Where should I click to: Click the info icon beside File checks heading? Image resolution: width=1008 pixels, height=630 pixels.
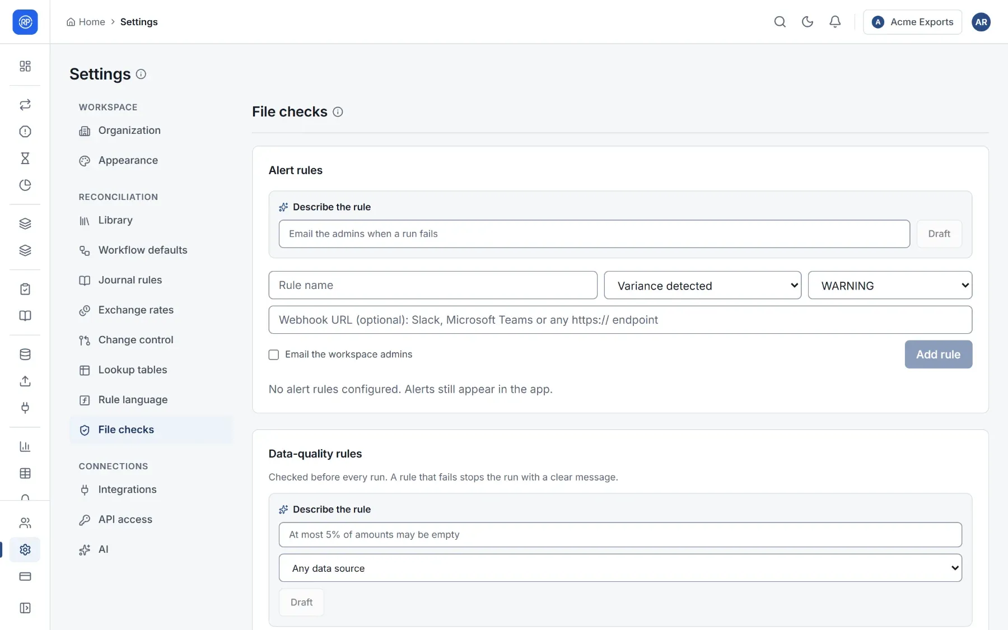[338, 112]
